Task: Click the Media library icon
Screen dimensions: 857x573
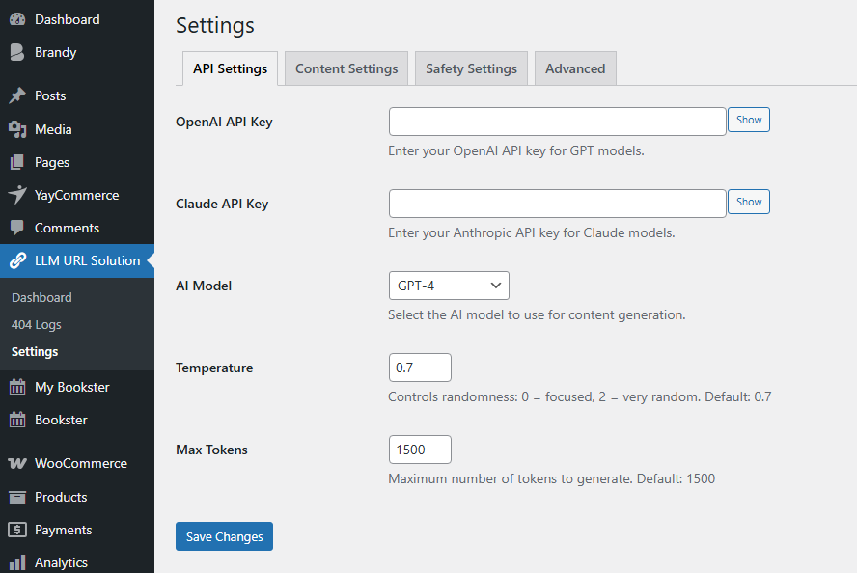Action: (x=17, y=129)
